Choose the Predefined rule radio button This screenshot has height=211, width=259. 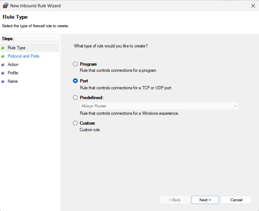tap(75, 98)
